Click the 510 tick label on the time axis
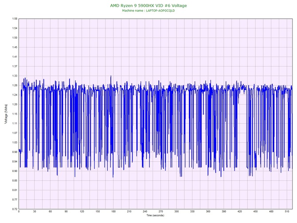 tap(287, 211)
